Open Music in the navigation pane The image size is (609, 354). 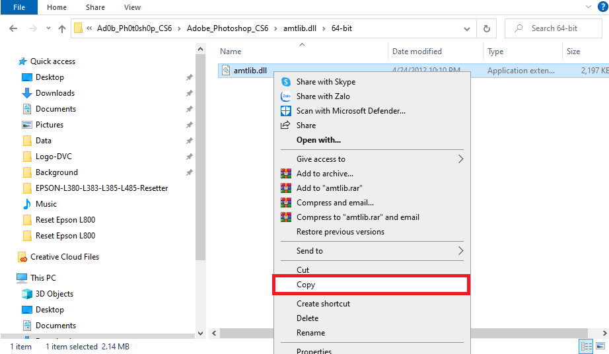[x=46, y=204]
